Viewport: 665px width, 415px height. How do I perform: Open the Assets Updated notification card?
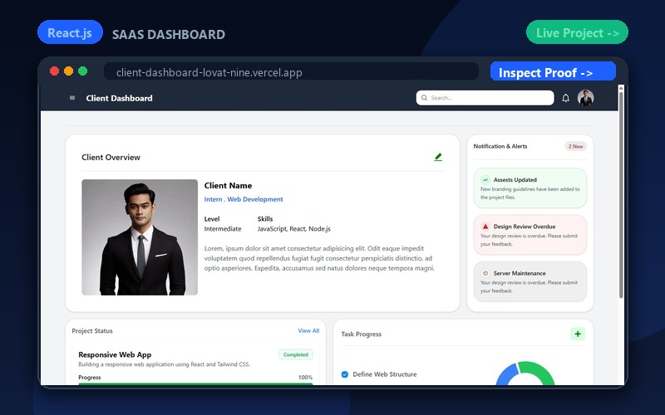[530, 188]
